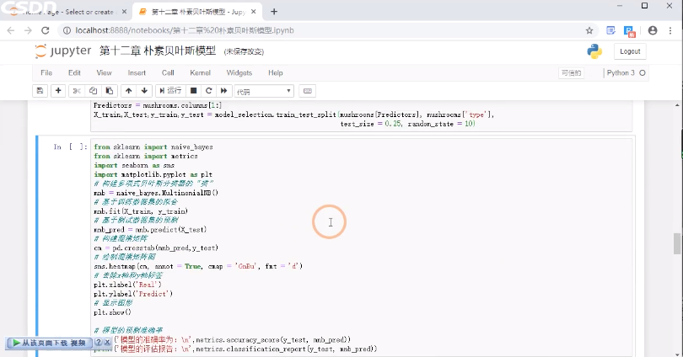Click code line sns.heatmap with annot
Viewport: 683px width, 357px height.
(x=198, y=266)
